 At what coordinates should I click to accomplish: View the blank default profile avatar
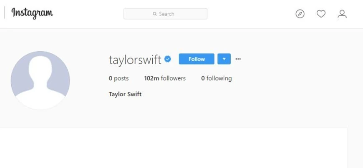pyautogui.click(x=40, y=80)
